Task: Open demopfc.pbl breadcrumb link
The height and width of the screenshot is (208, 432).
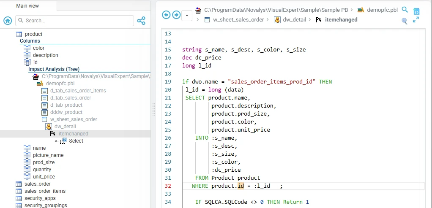Action: [383, 10]
